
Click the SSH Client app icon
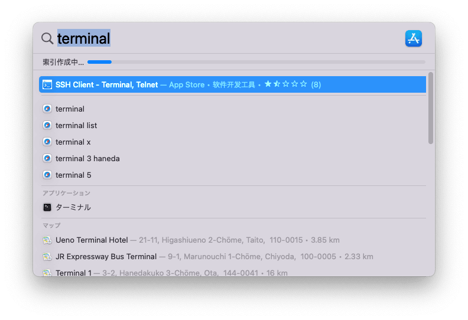pos(47,84)
